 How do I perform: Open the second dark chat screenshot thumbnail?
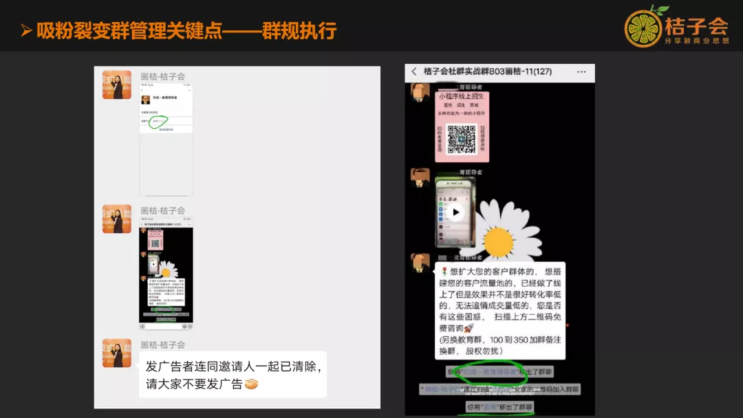[x=166, y=273]
